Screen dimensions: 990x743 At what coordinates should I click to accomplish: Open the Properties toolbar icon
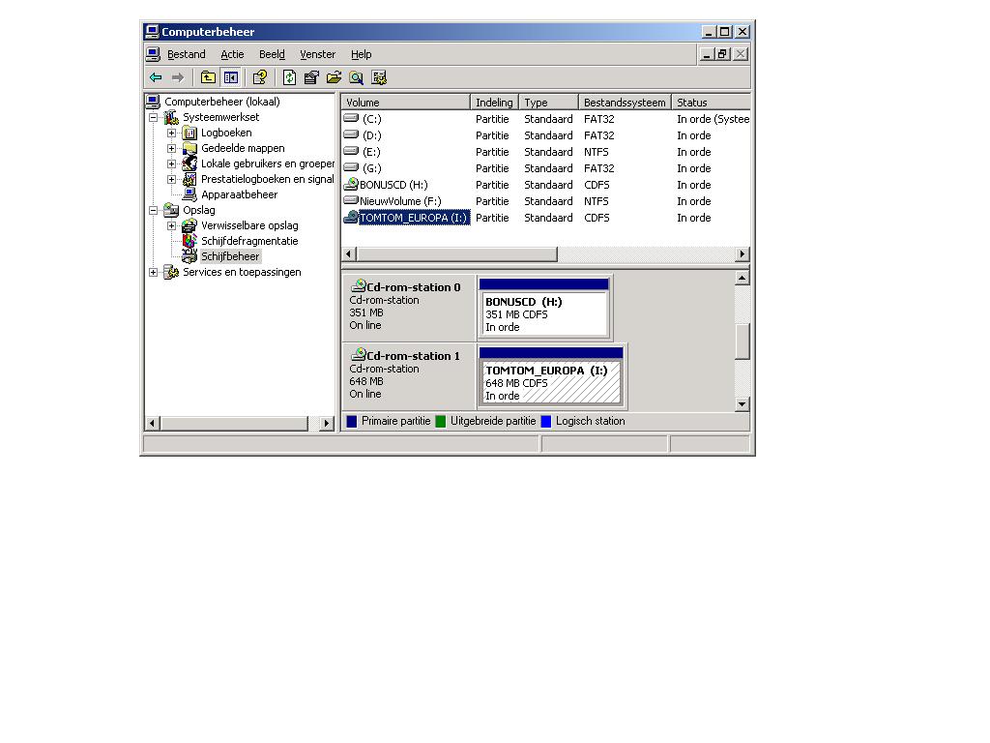click(311, 77)
